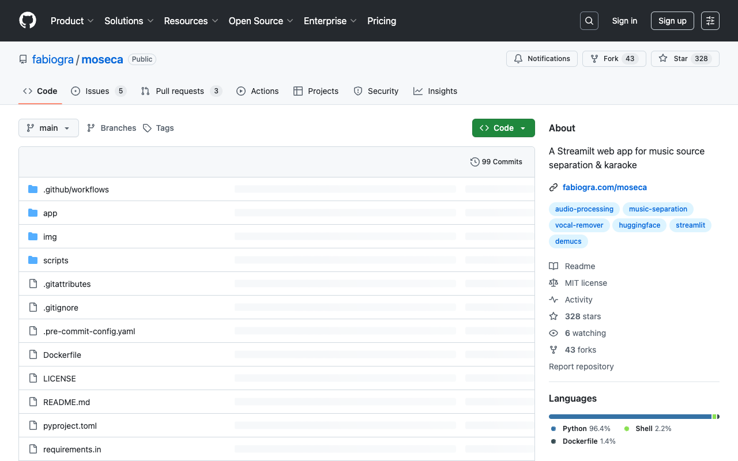The image size is (738, 461).
Task: Click the link icon beside fabiogra.com/moseca
Action: pyautogui.click(x=553, y=187)
